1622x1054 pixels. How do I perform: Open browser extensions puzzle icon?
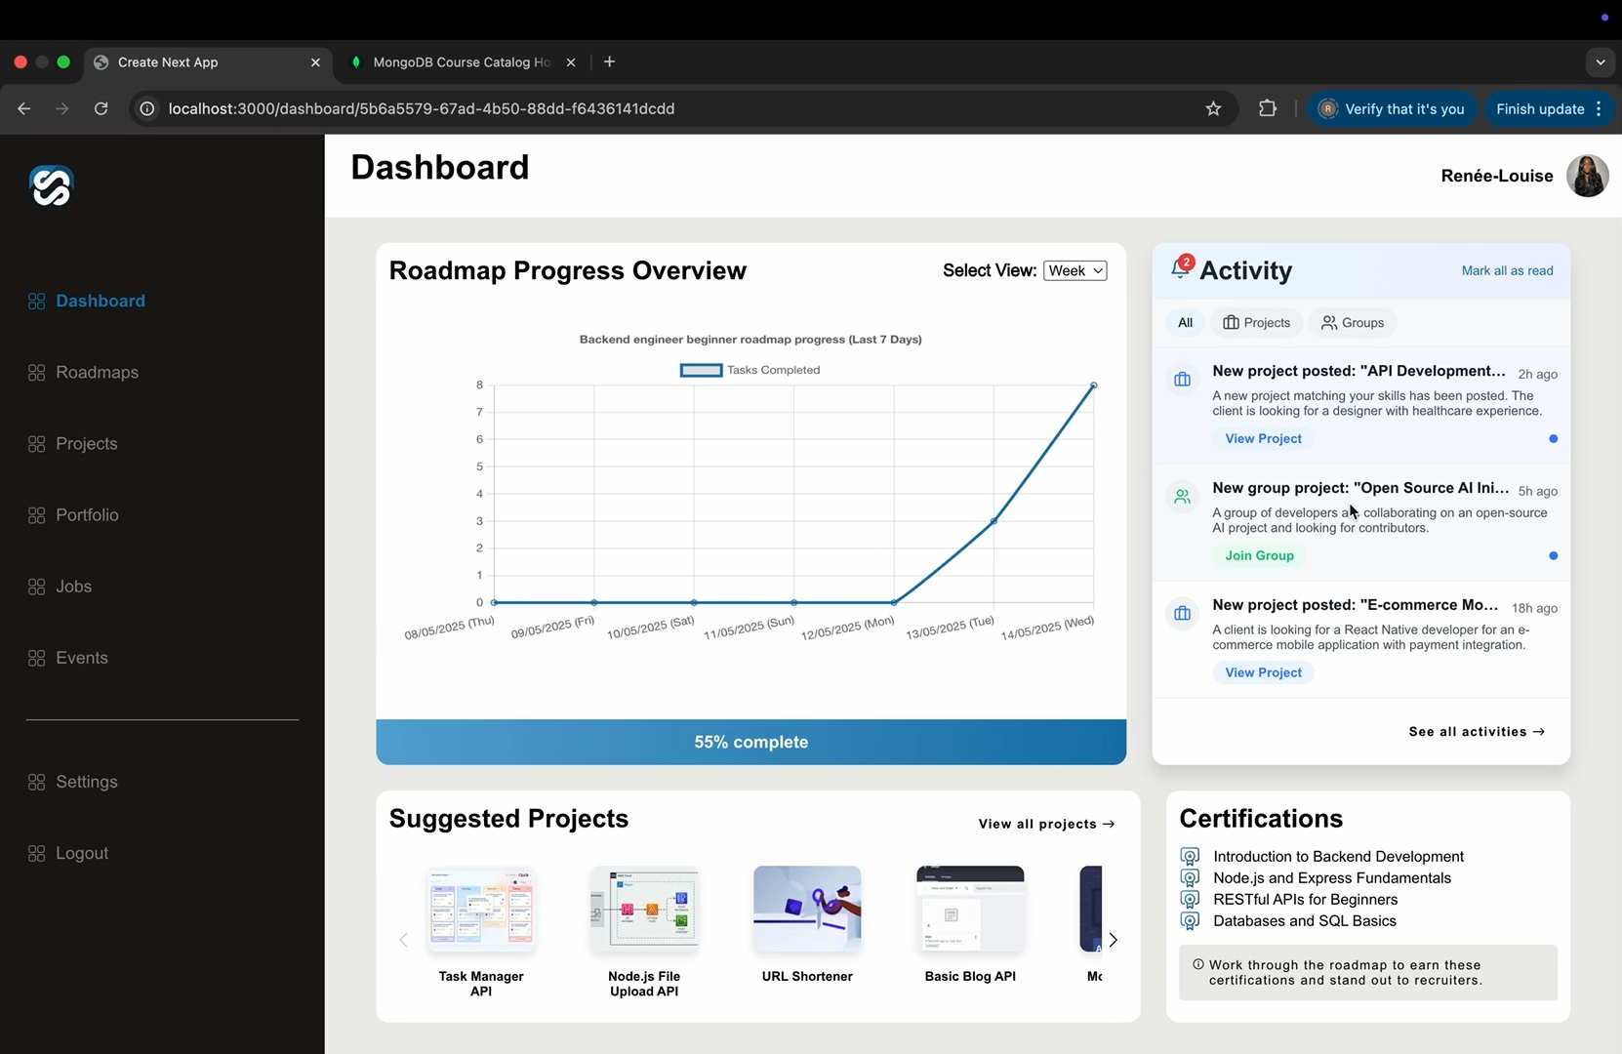1268,108
